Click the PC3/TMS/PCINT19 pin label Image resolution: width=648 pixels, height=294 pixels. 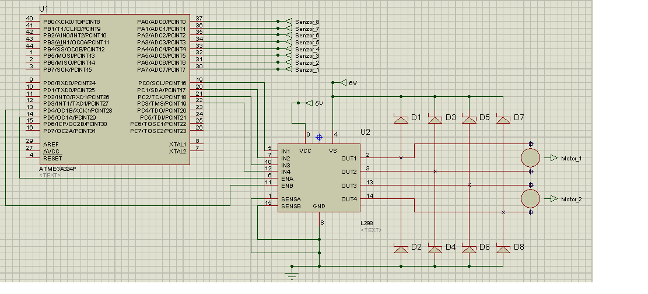point(162,103)
